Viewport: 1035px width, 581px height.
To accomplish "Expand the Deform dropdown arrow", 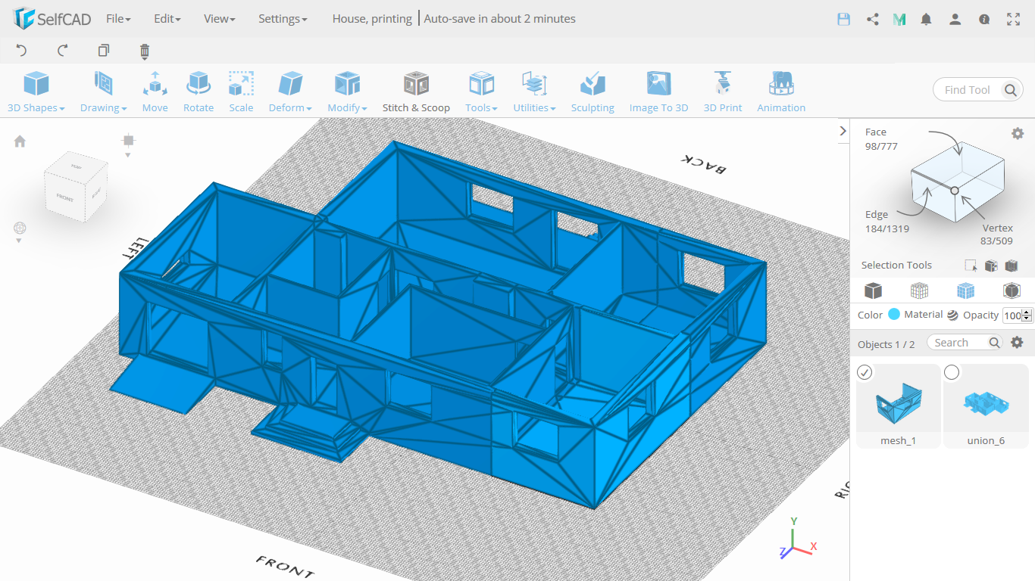I will coord(309,109).
